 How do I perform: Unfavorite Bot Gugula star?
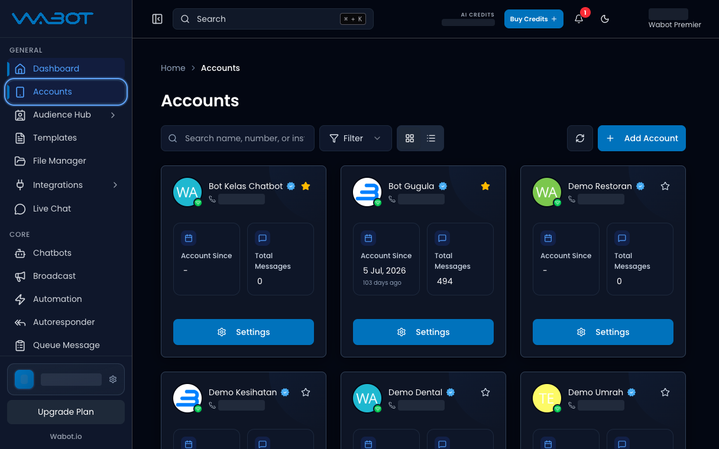coord(485,186)
